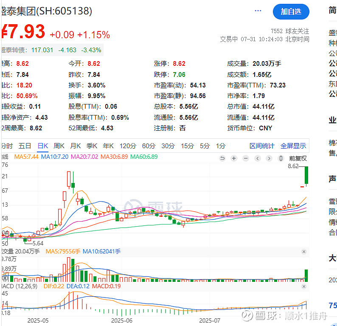
Task: Click volume MA10:62041手 label
Action: pos(102,251)
